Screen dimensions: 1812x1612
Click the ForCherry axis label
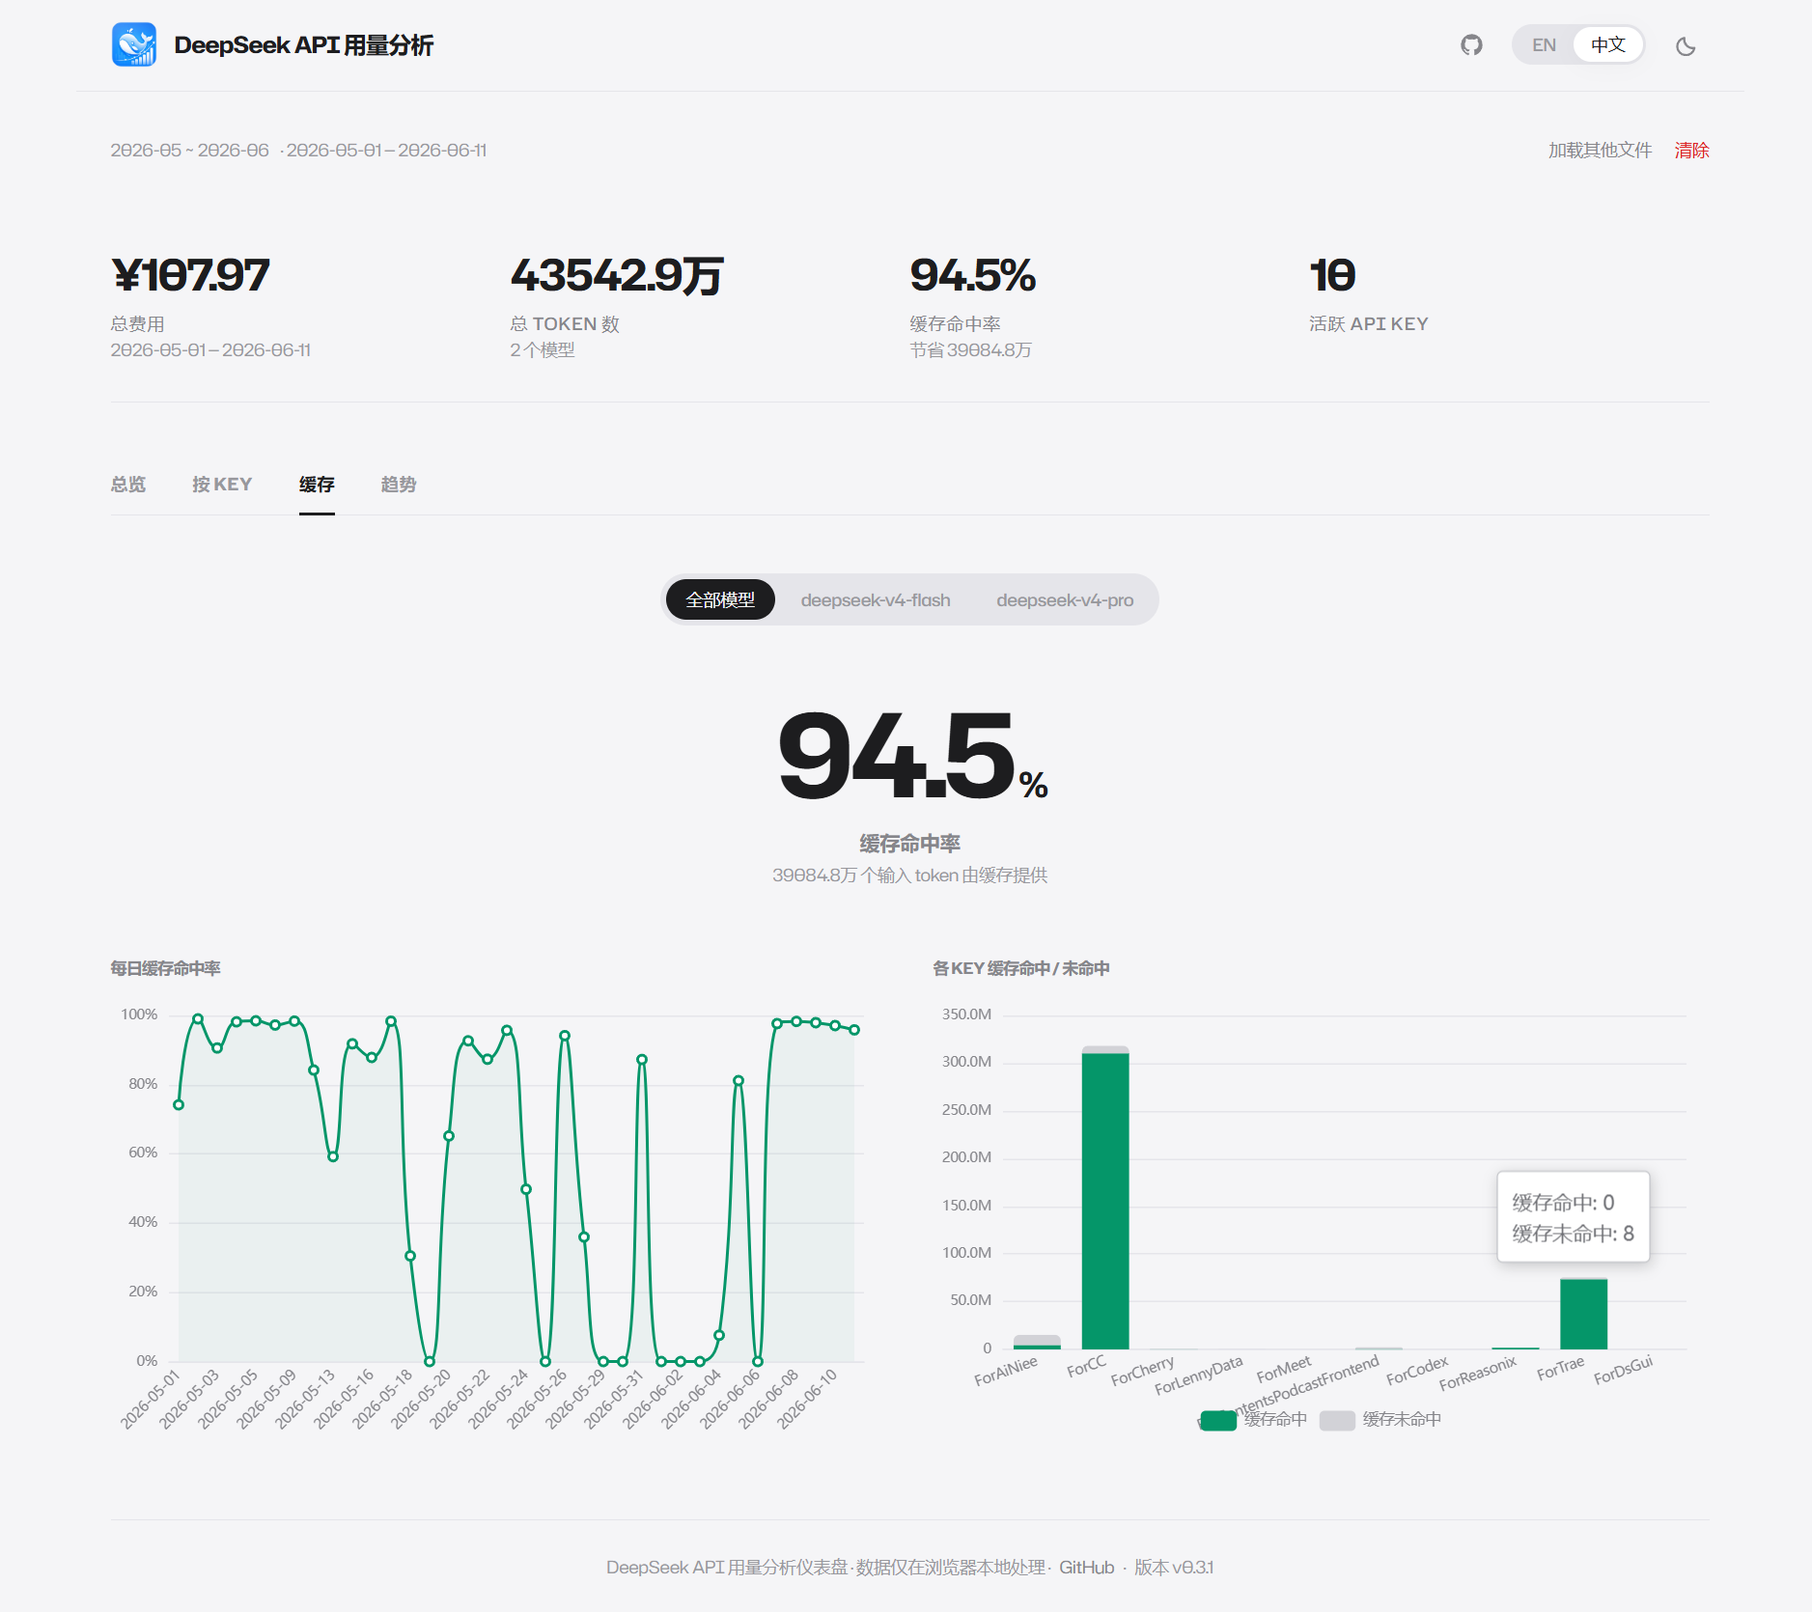point(1142,1371)
